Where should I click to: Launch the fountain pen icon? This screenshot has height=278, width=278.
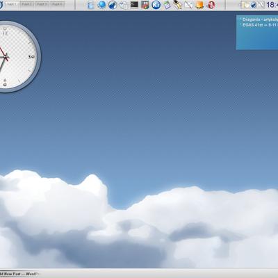pos(178,5)
